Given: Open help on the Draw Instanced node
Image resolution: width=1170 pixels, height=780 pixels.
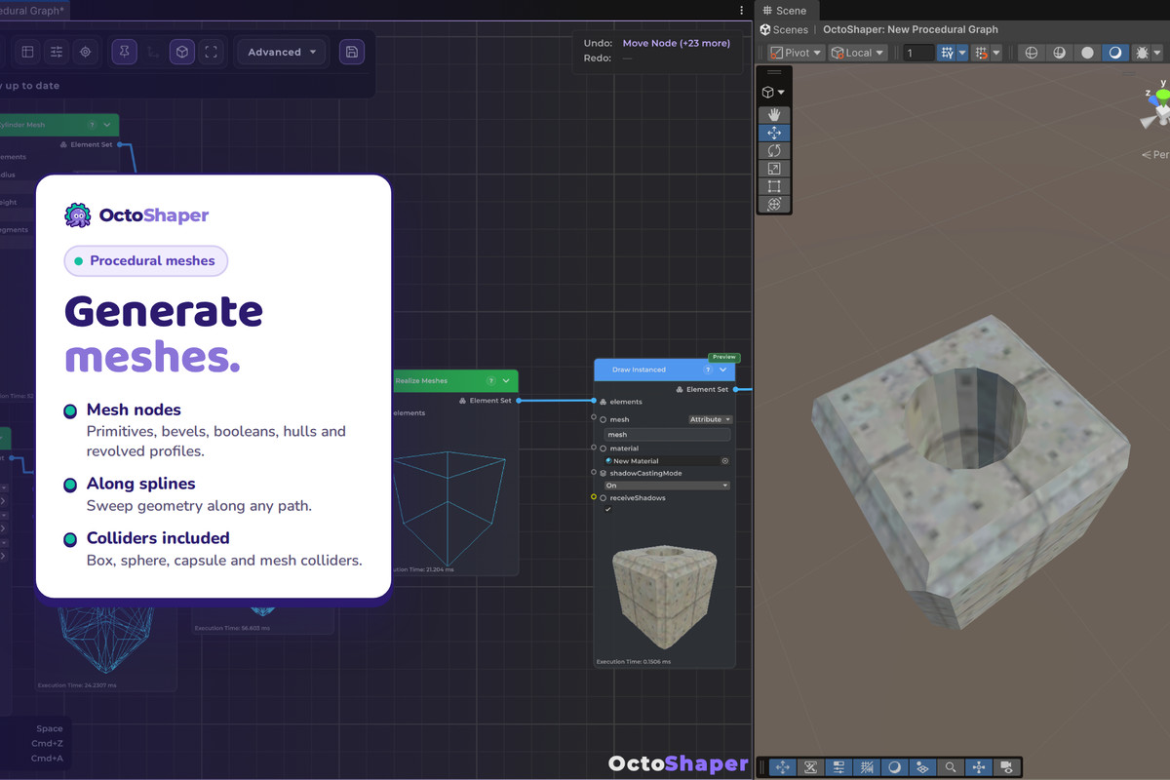Looking at the screenshot, I should [x=709, y=370].
